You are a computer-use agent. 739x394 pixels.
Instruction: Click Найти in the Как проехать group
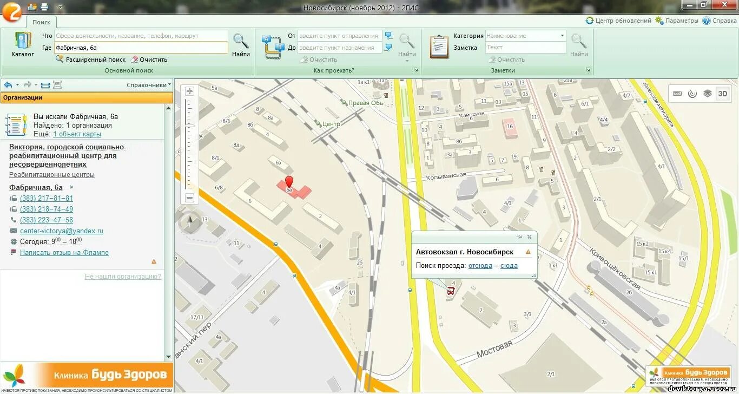coord(407,45)
